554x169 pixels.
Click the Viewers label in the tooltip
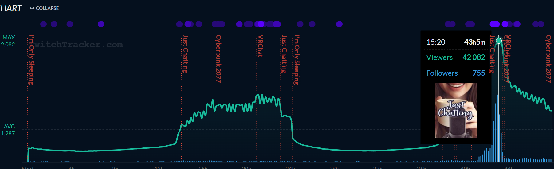tap(439, 57)
